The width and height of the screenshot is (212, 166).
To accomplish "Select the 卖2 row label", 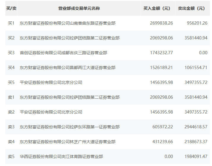I will coord(11,112).
